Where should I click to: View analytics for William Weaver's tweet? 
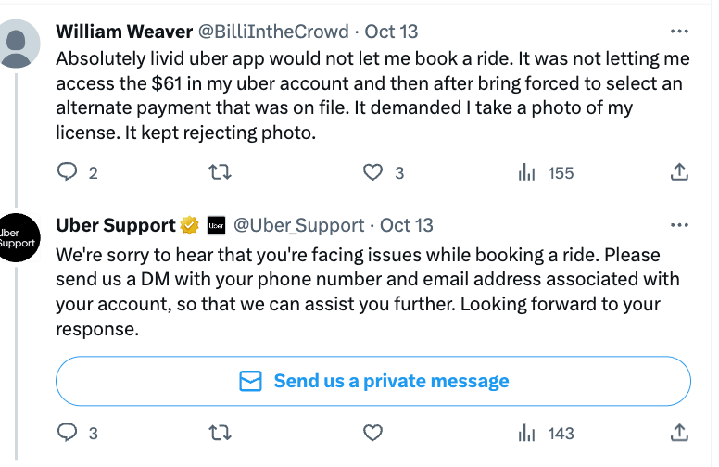click(x=526, y=172)
